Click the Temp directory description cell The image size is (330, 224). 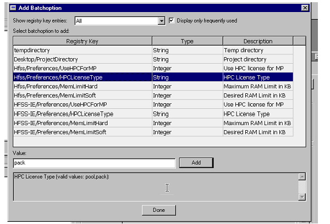point(258,50)
